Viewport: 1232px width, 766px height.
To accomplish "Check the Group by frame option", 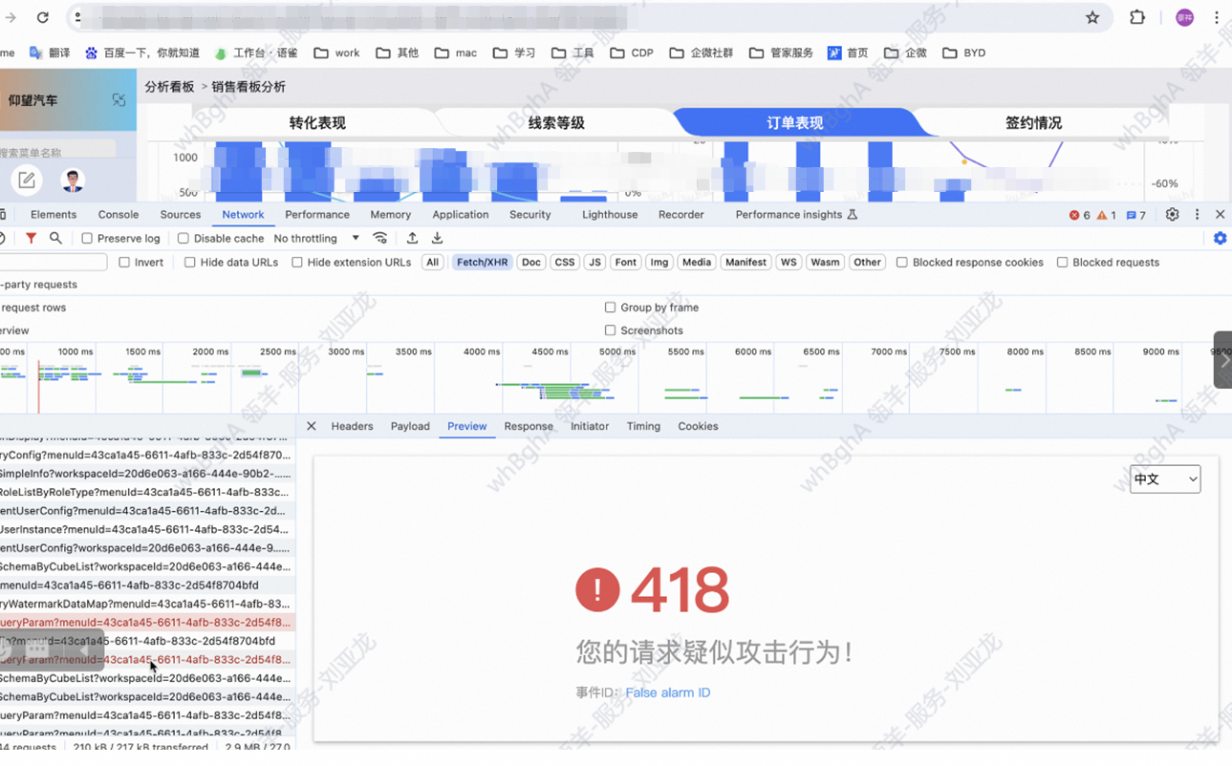I will pyautogui.click(x=610, y=308).
